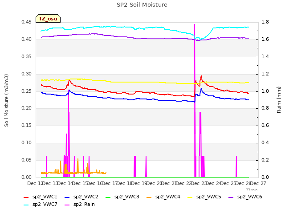Screen dimensions: 285x213
Task: Click the sp2_VWC2 legend label
Action: [86, 197]
